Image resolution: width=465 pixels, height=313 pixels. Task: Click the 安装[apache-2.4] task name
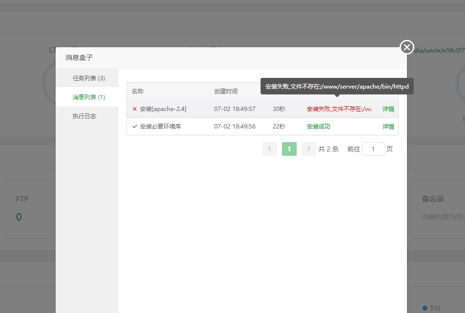(x=163, y=109)
